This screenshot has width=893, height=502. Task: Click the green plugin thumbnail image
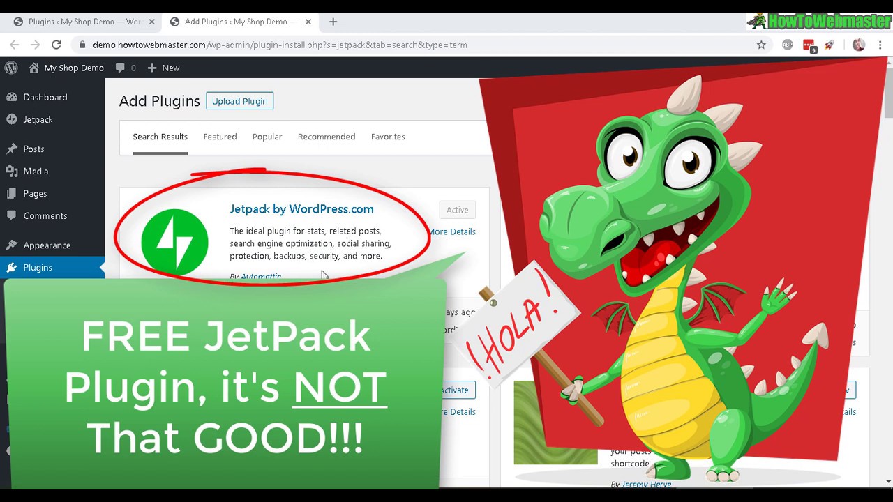[x=555, y=423]
